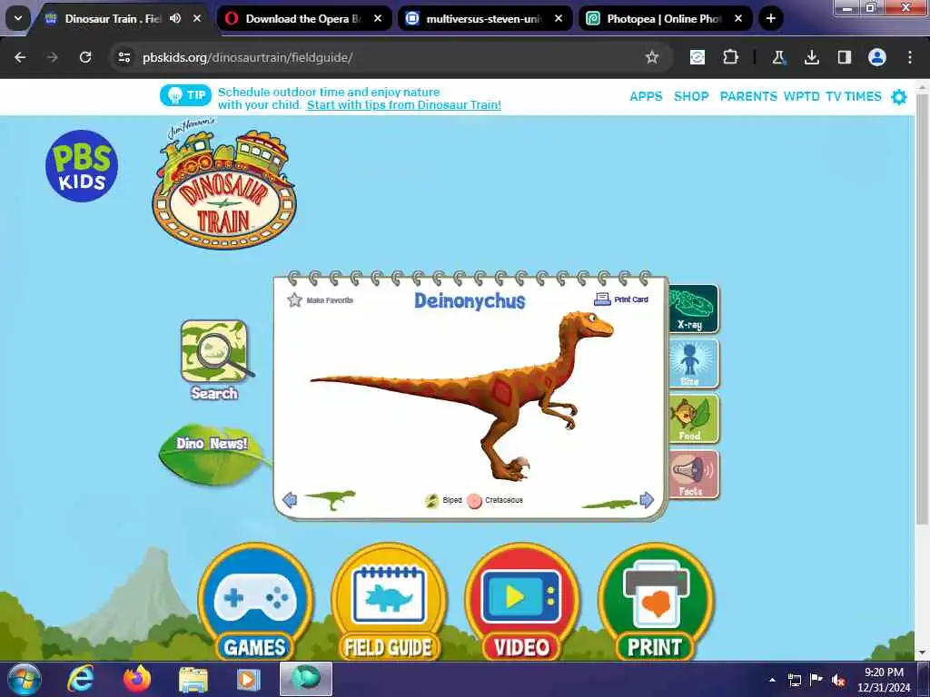Reload the page
The width and height of the screenshot is (930, 697).
point(85,57)
